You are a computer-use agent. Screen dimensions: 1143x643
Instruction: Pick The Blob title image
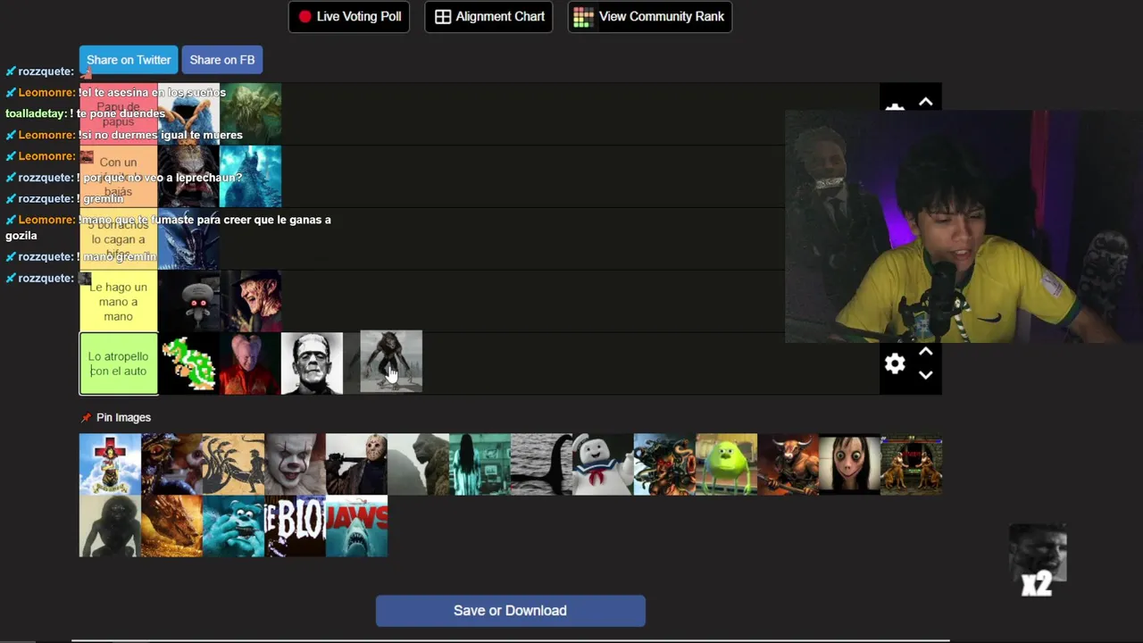[x=295, y=526]
